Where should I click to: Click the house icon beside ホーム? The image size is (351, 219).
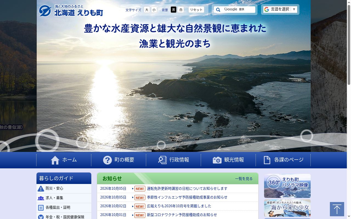click(55, 160)
